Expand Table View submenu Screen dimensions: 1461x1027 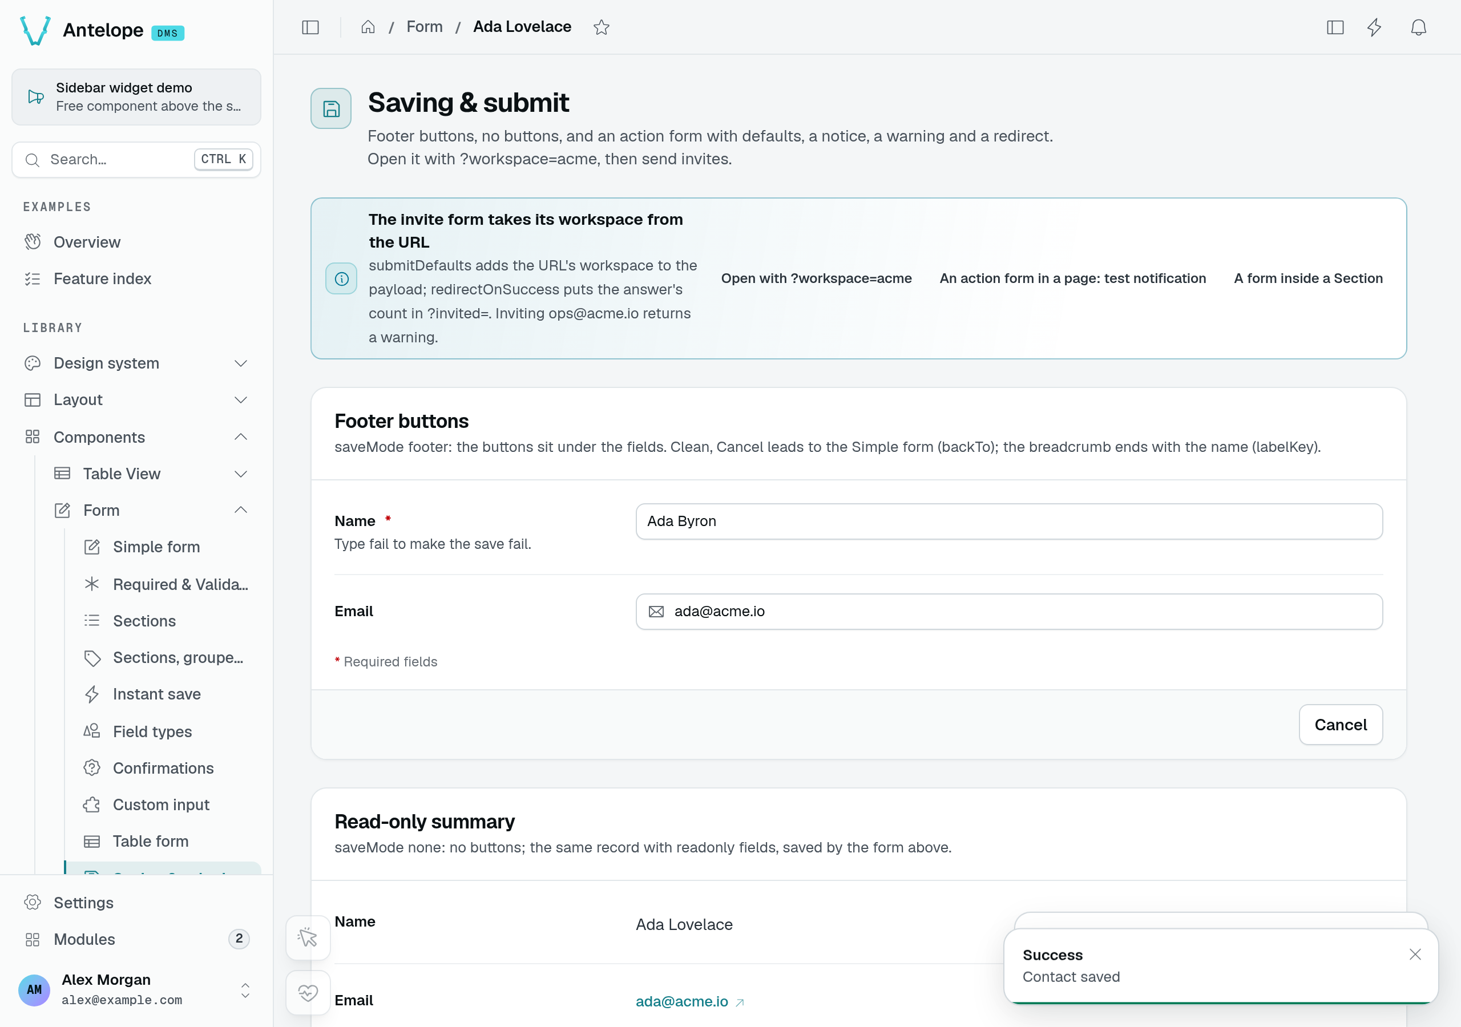(x=151, y=474)
